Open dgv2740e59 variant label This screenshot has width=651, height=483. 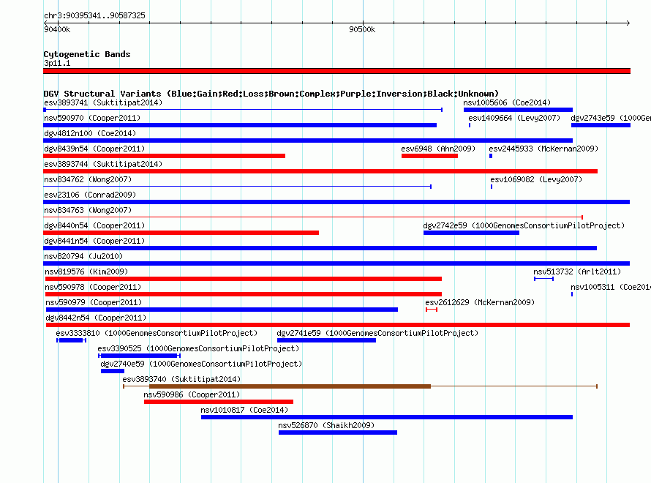(201, 364)
